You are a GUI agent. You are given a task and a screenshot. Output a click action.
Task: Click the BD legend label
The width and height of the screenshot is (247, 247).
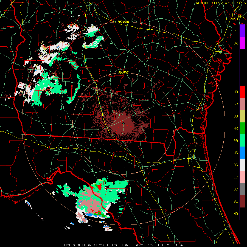tap(235, 116)
